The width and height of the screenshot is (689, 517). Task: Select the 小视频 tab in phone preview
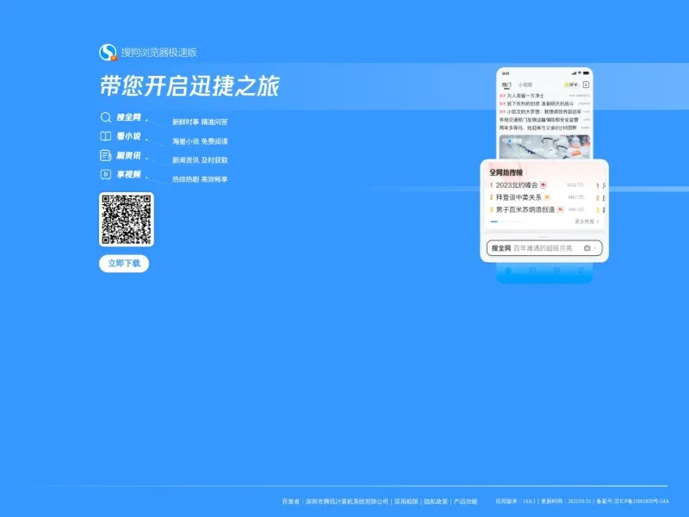pos(525,84)
